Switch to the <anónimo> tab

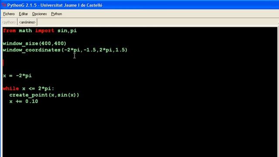(27, 22)
